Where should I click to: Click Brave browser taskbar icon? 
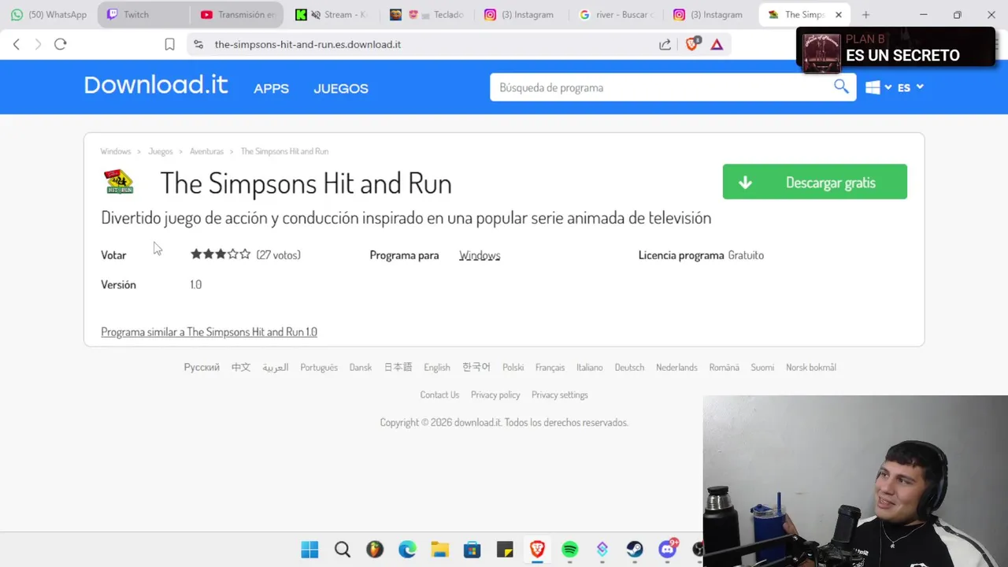537,549
